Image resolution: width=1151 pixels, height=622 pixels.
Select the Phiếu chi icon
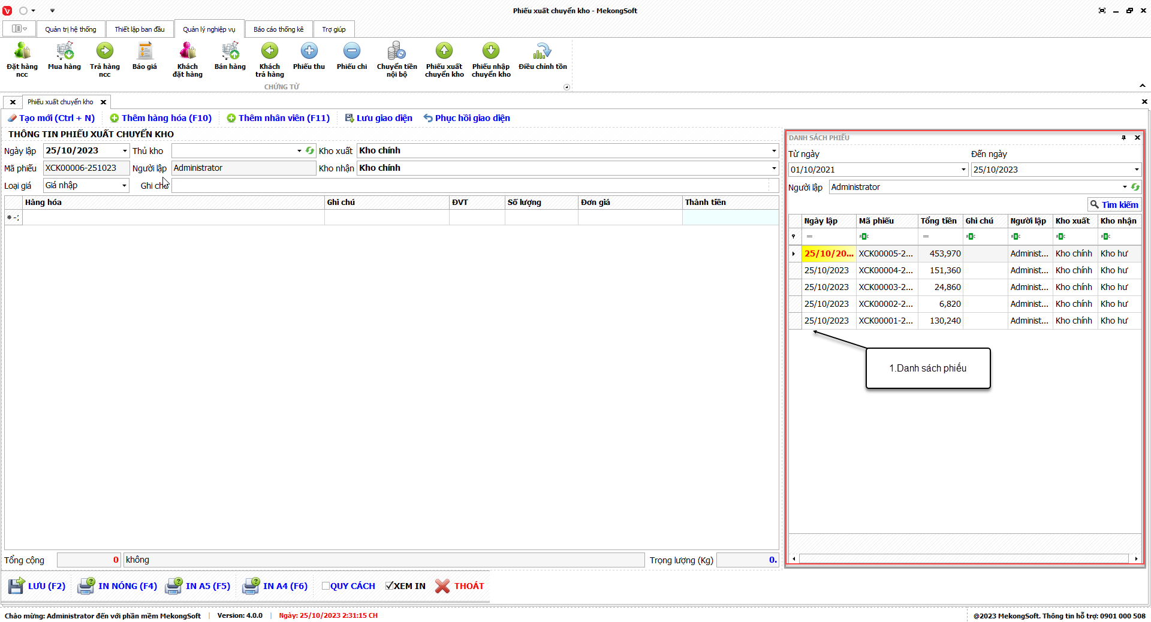(x=352, y=52)
